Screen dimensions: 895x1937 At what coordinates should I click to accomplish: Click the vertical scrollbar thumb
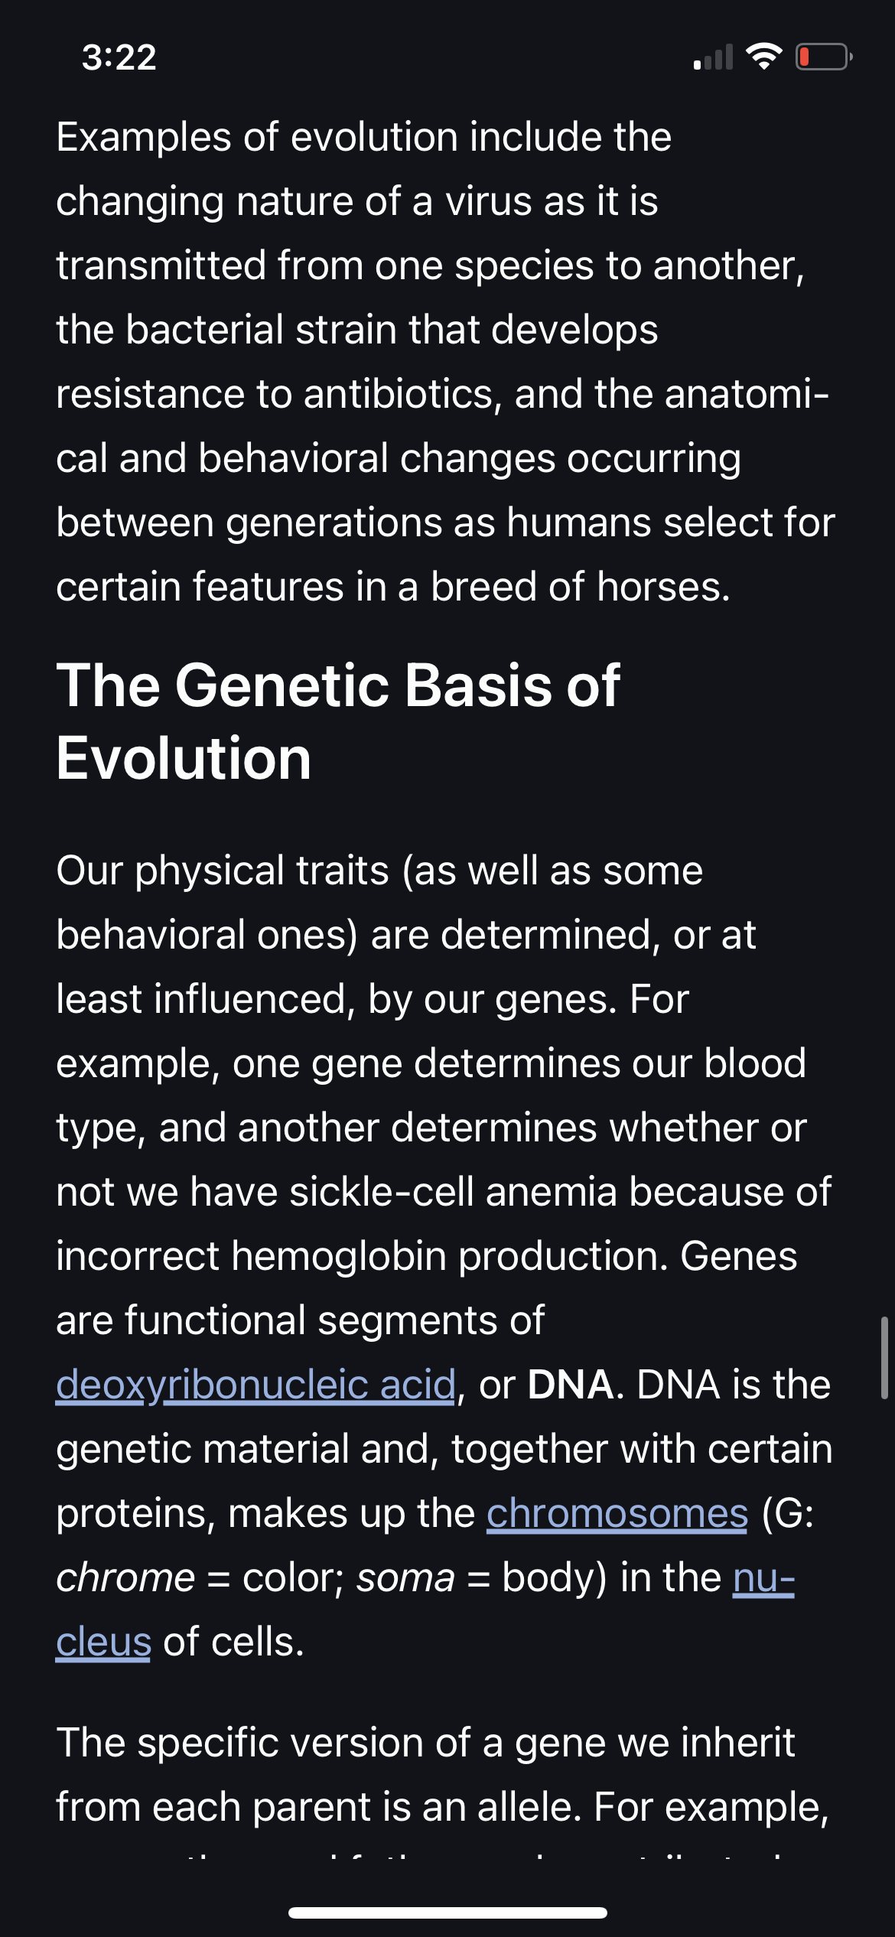click(884, 1358)
